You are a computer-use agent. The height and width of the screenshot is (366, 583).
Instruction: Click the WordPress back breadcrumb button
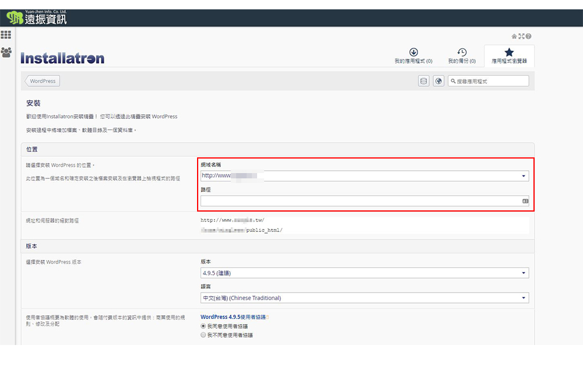(x=43, y=81)
